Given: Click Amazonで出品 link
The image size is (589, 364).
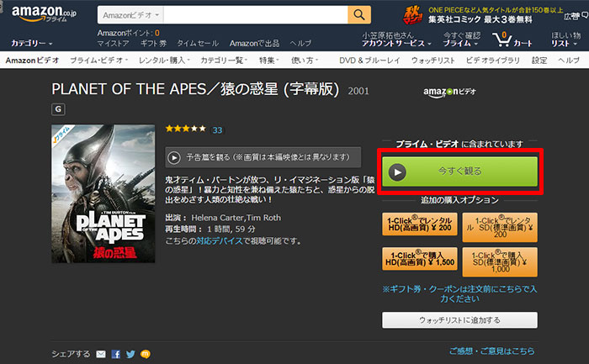Looking at the screenshot, I should [254, 44].
